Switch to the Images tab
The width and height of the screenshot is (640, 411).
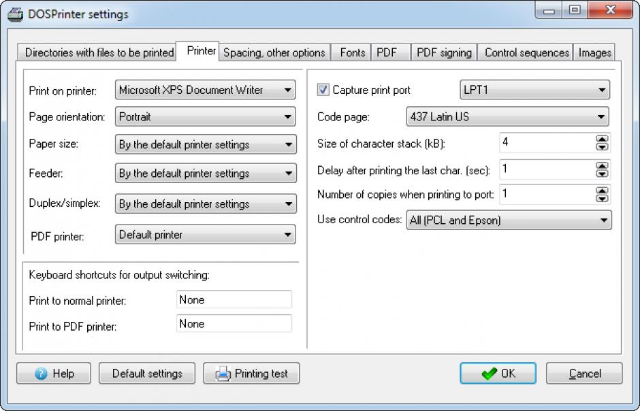pos(594,52)
